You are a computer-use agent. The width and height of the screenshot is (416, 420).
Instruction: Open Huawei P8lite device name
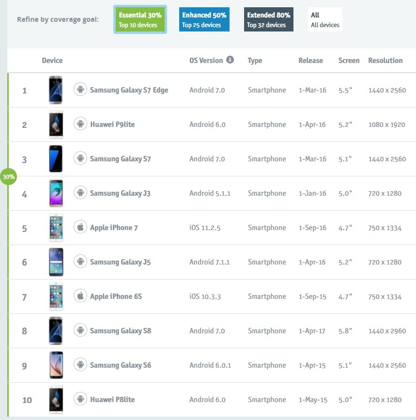click(x=112, y=399)
